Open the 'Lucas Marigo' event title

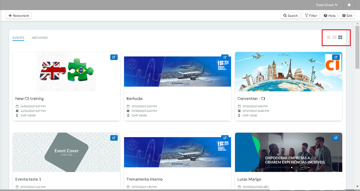249,179
